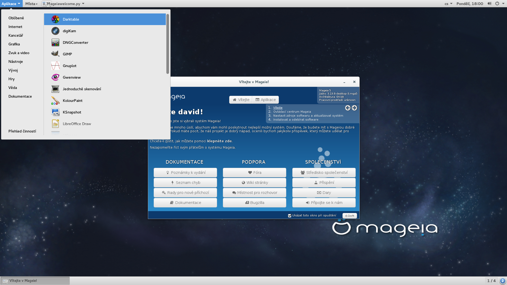Click Poznámky k vydání button
The width and height of the screenshot is (507, 285).
(185, 173)
